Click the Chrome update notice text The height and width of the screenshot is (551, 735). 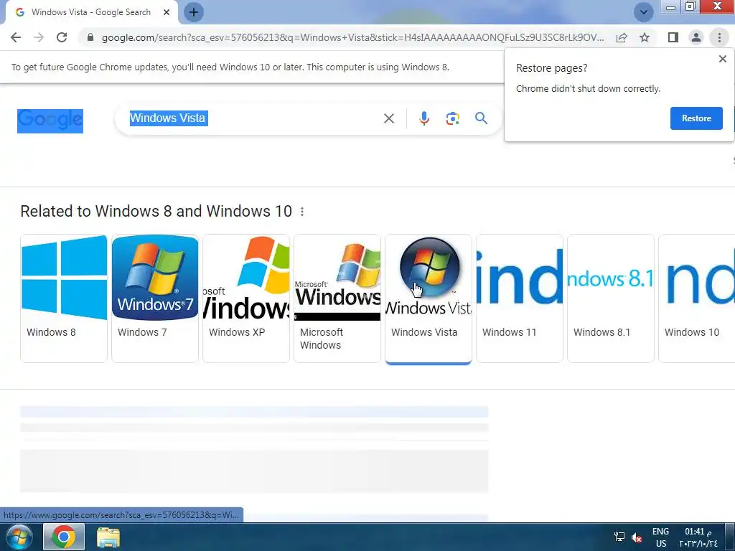click(x=230, y=67)
